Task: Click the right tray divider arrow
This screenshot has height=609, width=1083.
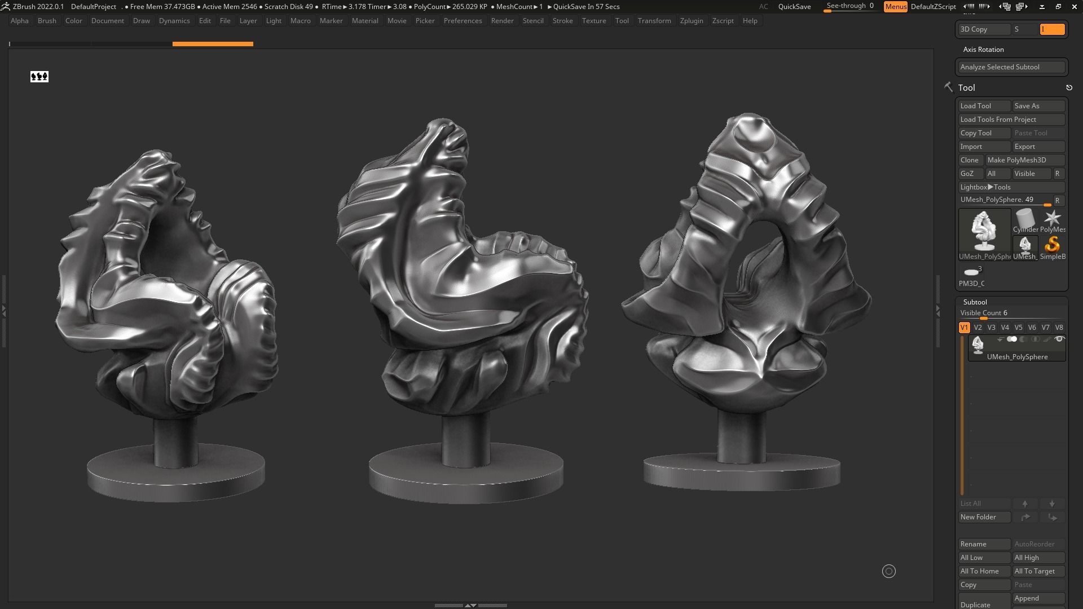Action: coord(938,310)
